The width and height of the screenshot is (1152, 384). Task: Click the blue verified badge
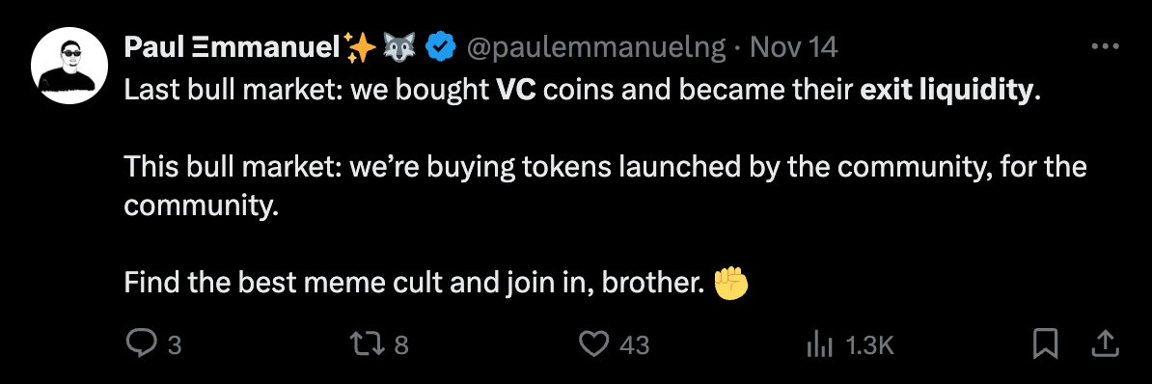(441, 47)
